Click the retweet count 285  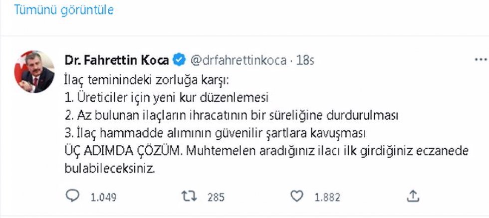216,197
